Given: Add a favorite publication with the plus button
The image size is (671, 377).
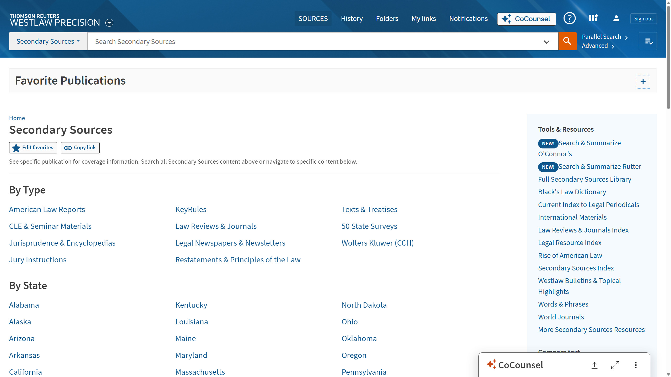Looking at the screenshot, I should pos(643,81).
